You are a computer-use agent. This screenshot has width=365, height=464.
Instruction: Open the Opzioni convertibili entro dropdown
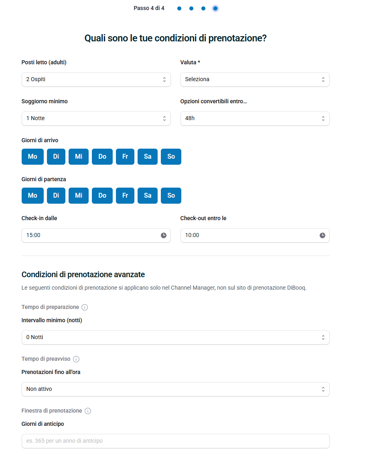255,119
